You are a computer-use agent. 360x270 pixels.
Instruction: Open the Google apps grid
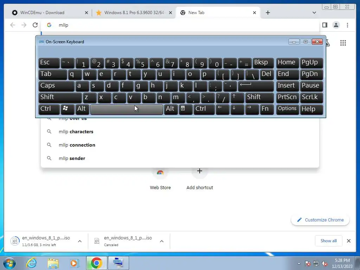pos(343,43)
